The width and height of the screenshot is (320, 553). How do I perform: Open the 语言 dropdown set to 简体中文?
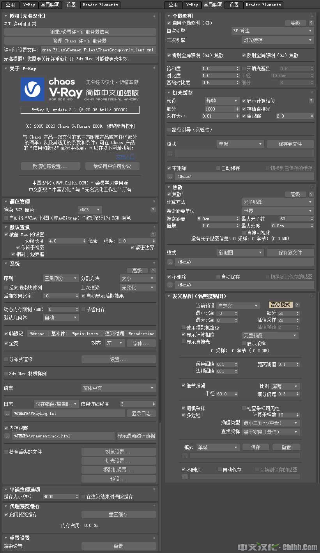118,388
